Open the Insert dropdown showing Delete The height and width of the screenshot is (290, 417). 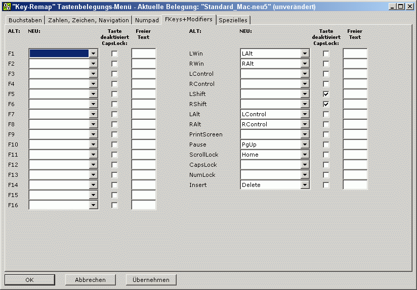[x=305, y=185]
